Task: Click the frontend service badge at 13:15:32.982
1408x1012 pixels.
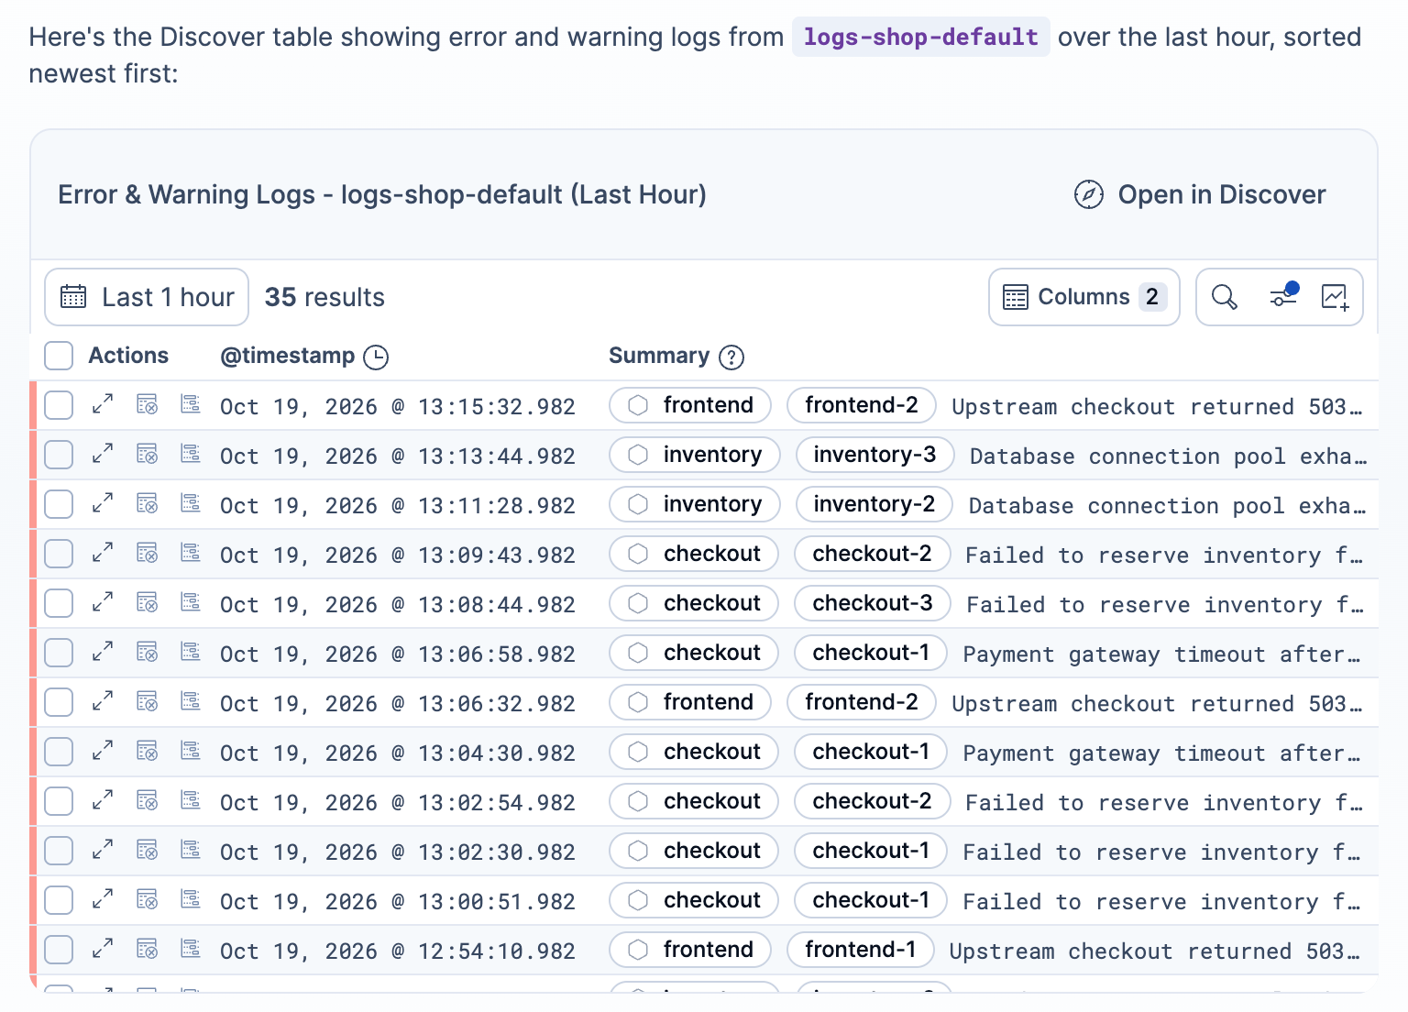Action: 690,405
